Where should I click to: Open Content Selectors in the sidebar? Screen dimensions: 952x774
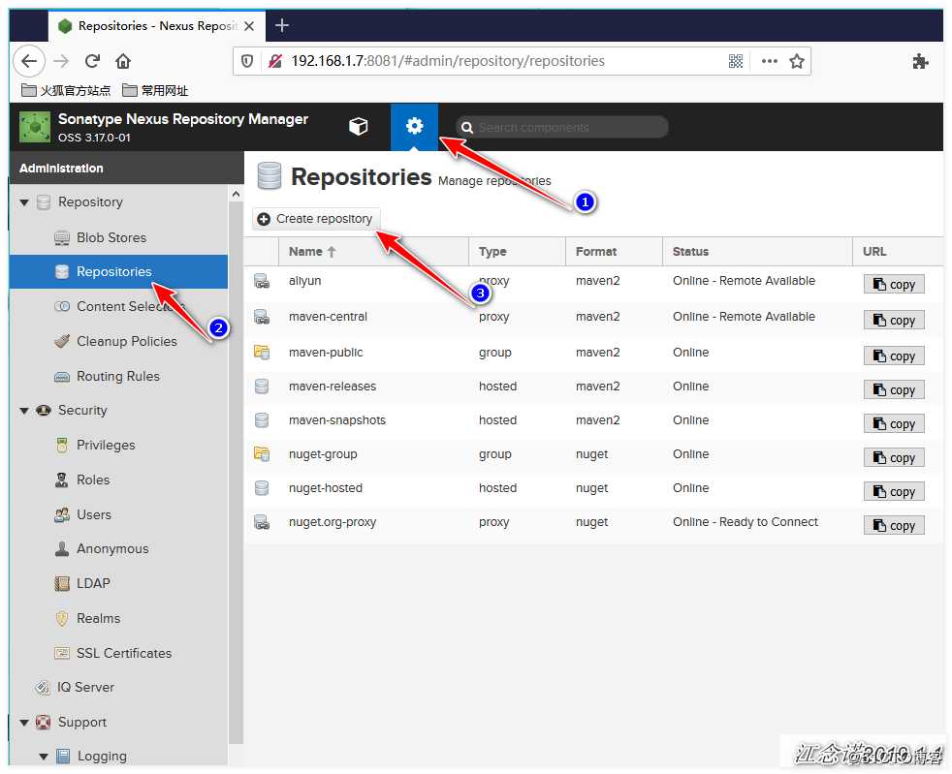pyautogui.click(x=118, y=306)
